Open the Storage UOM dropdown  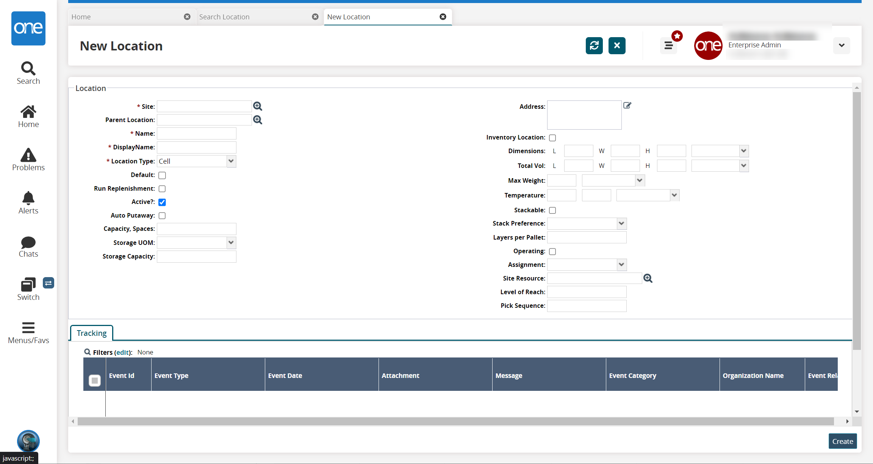tap(231, 243)
